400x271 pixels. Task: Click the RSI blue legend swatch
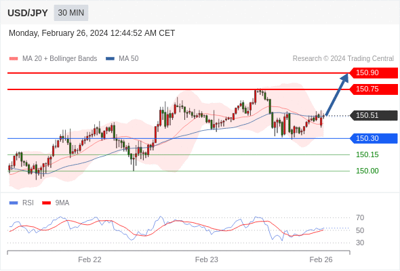click(x=14, y=203)
